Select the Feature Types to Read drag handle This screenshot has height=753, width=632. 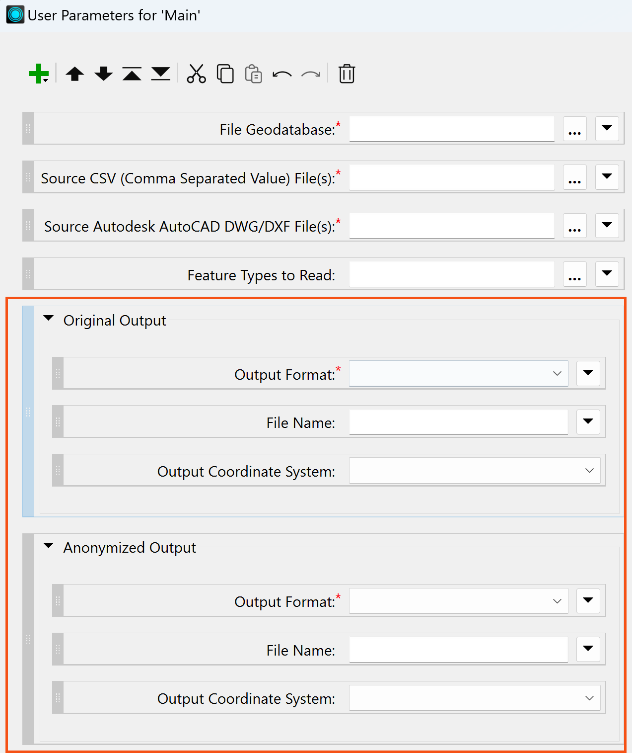point(28,274)
